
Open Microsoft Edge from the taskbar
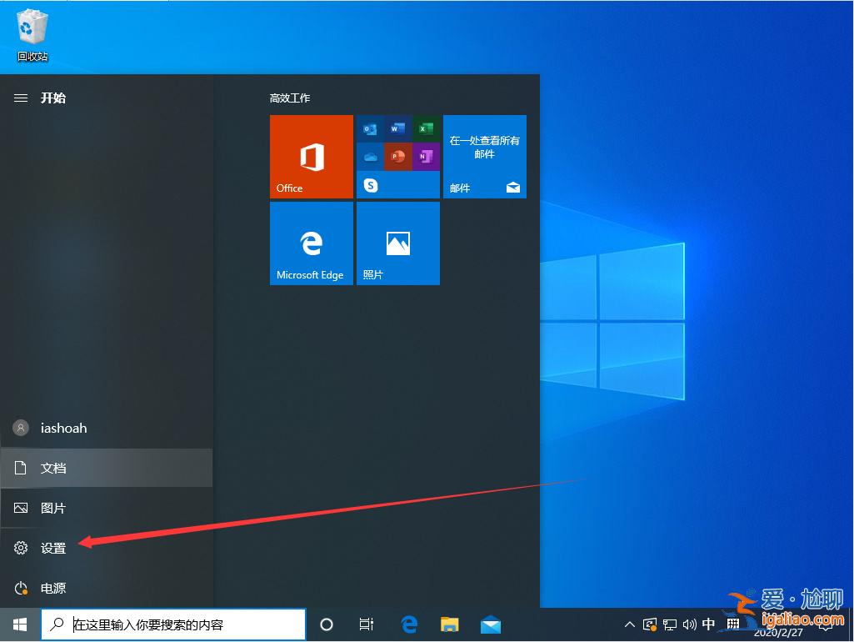click(x=408, y=624)
